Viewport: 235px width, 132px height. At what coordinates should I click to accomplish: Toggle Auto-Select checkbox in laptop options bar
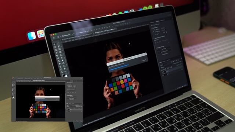coord(63,36)
